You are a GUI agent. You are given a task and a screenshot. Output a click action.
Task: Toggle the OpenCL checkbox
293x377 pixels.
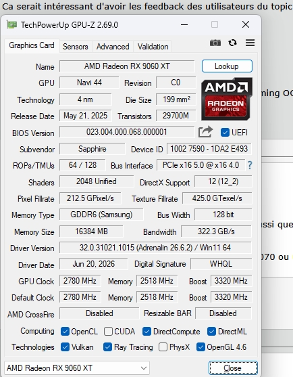[65, 332]
